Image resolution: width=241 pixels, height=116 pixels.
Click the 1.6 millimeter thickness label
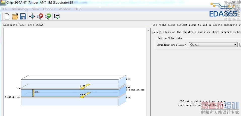(x=135, y=90)
